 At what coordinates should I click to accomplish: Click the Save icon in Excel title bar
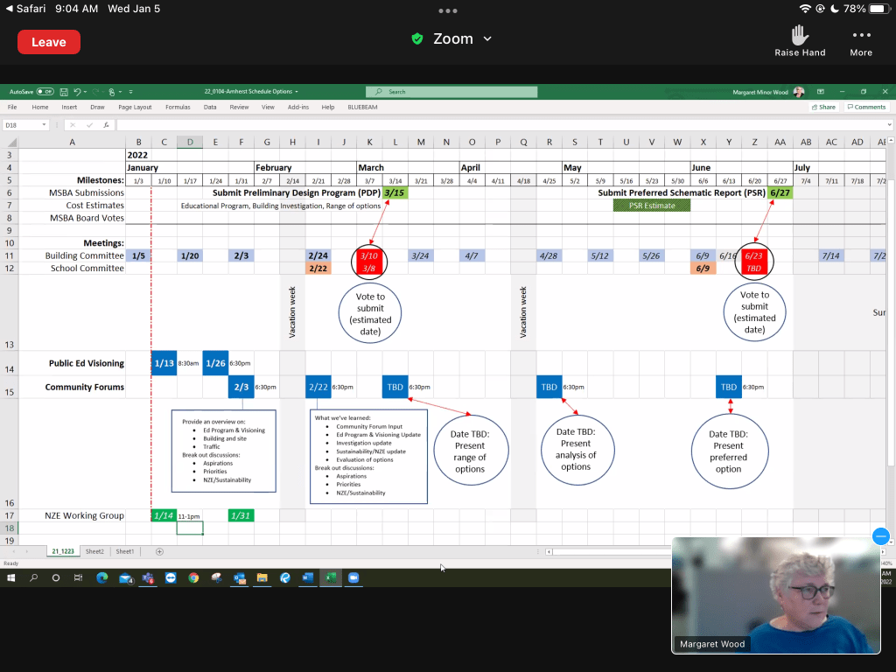tap(65, 92)
